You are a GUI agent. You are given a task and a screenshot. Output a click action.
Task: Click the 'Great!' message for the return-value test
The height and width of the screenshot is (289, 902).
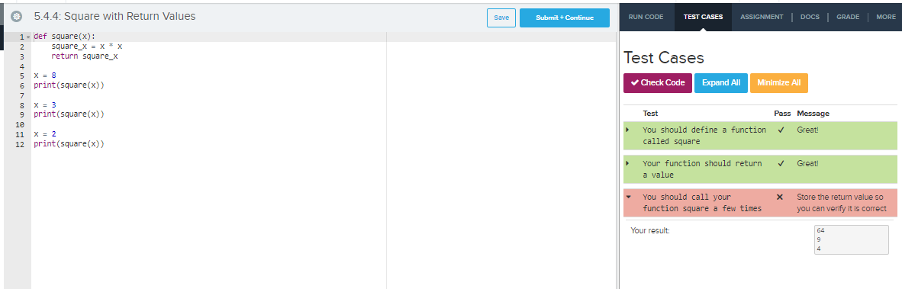[807, 163]
